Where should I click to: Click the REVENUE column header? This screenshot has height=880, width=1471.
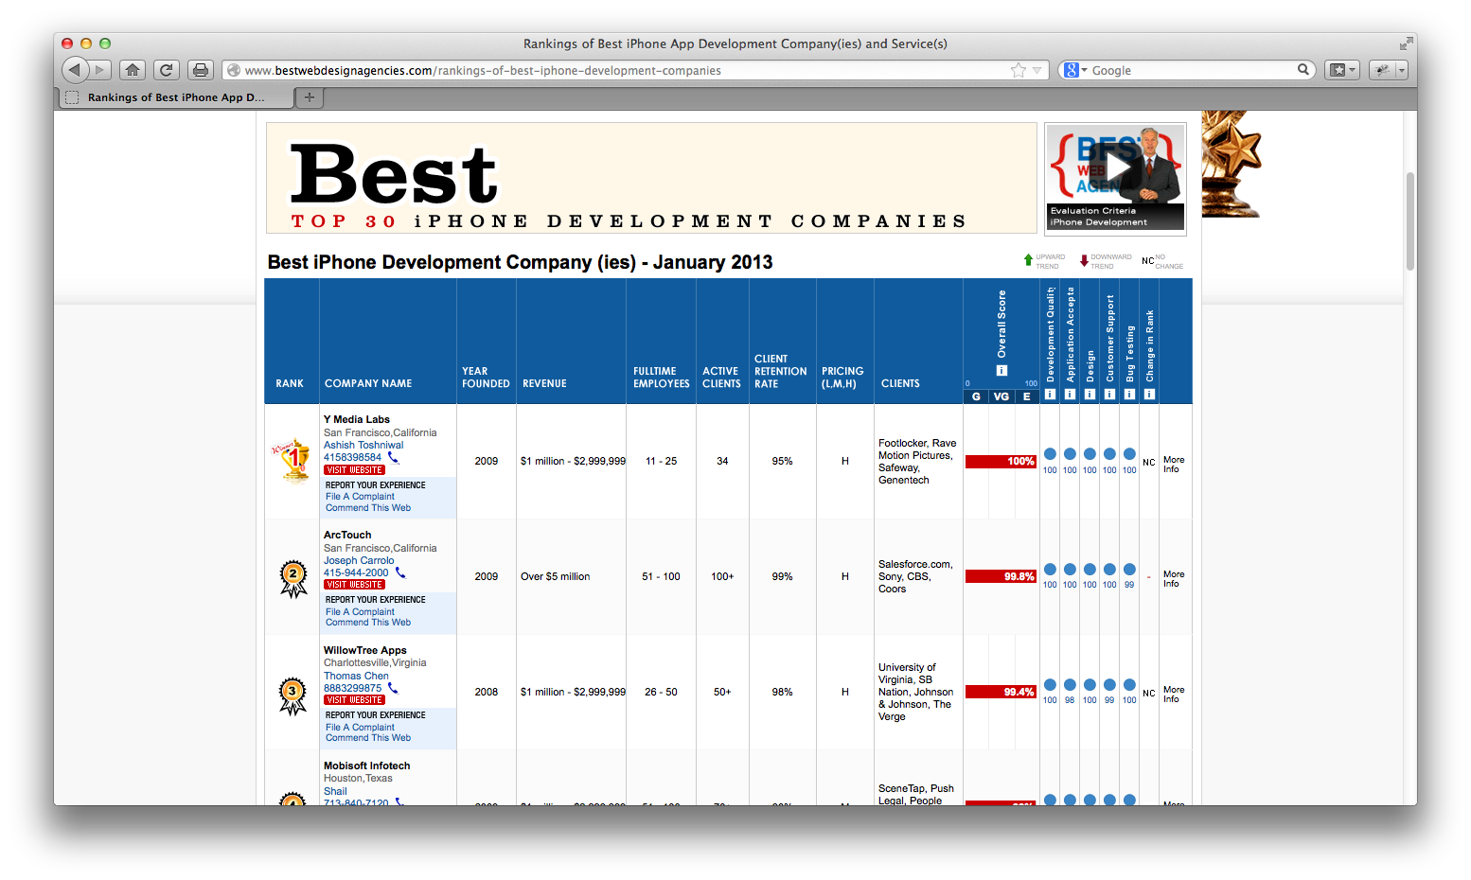click(x=544, y=383)
